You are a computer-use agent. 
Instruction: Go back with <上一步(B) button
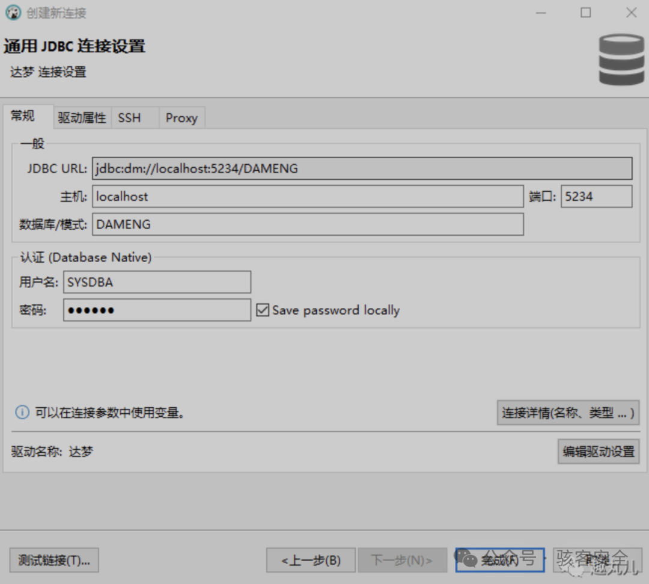click(x=311, y=560)
